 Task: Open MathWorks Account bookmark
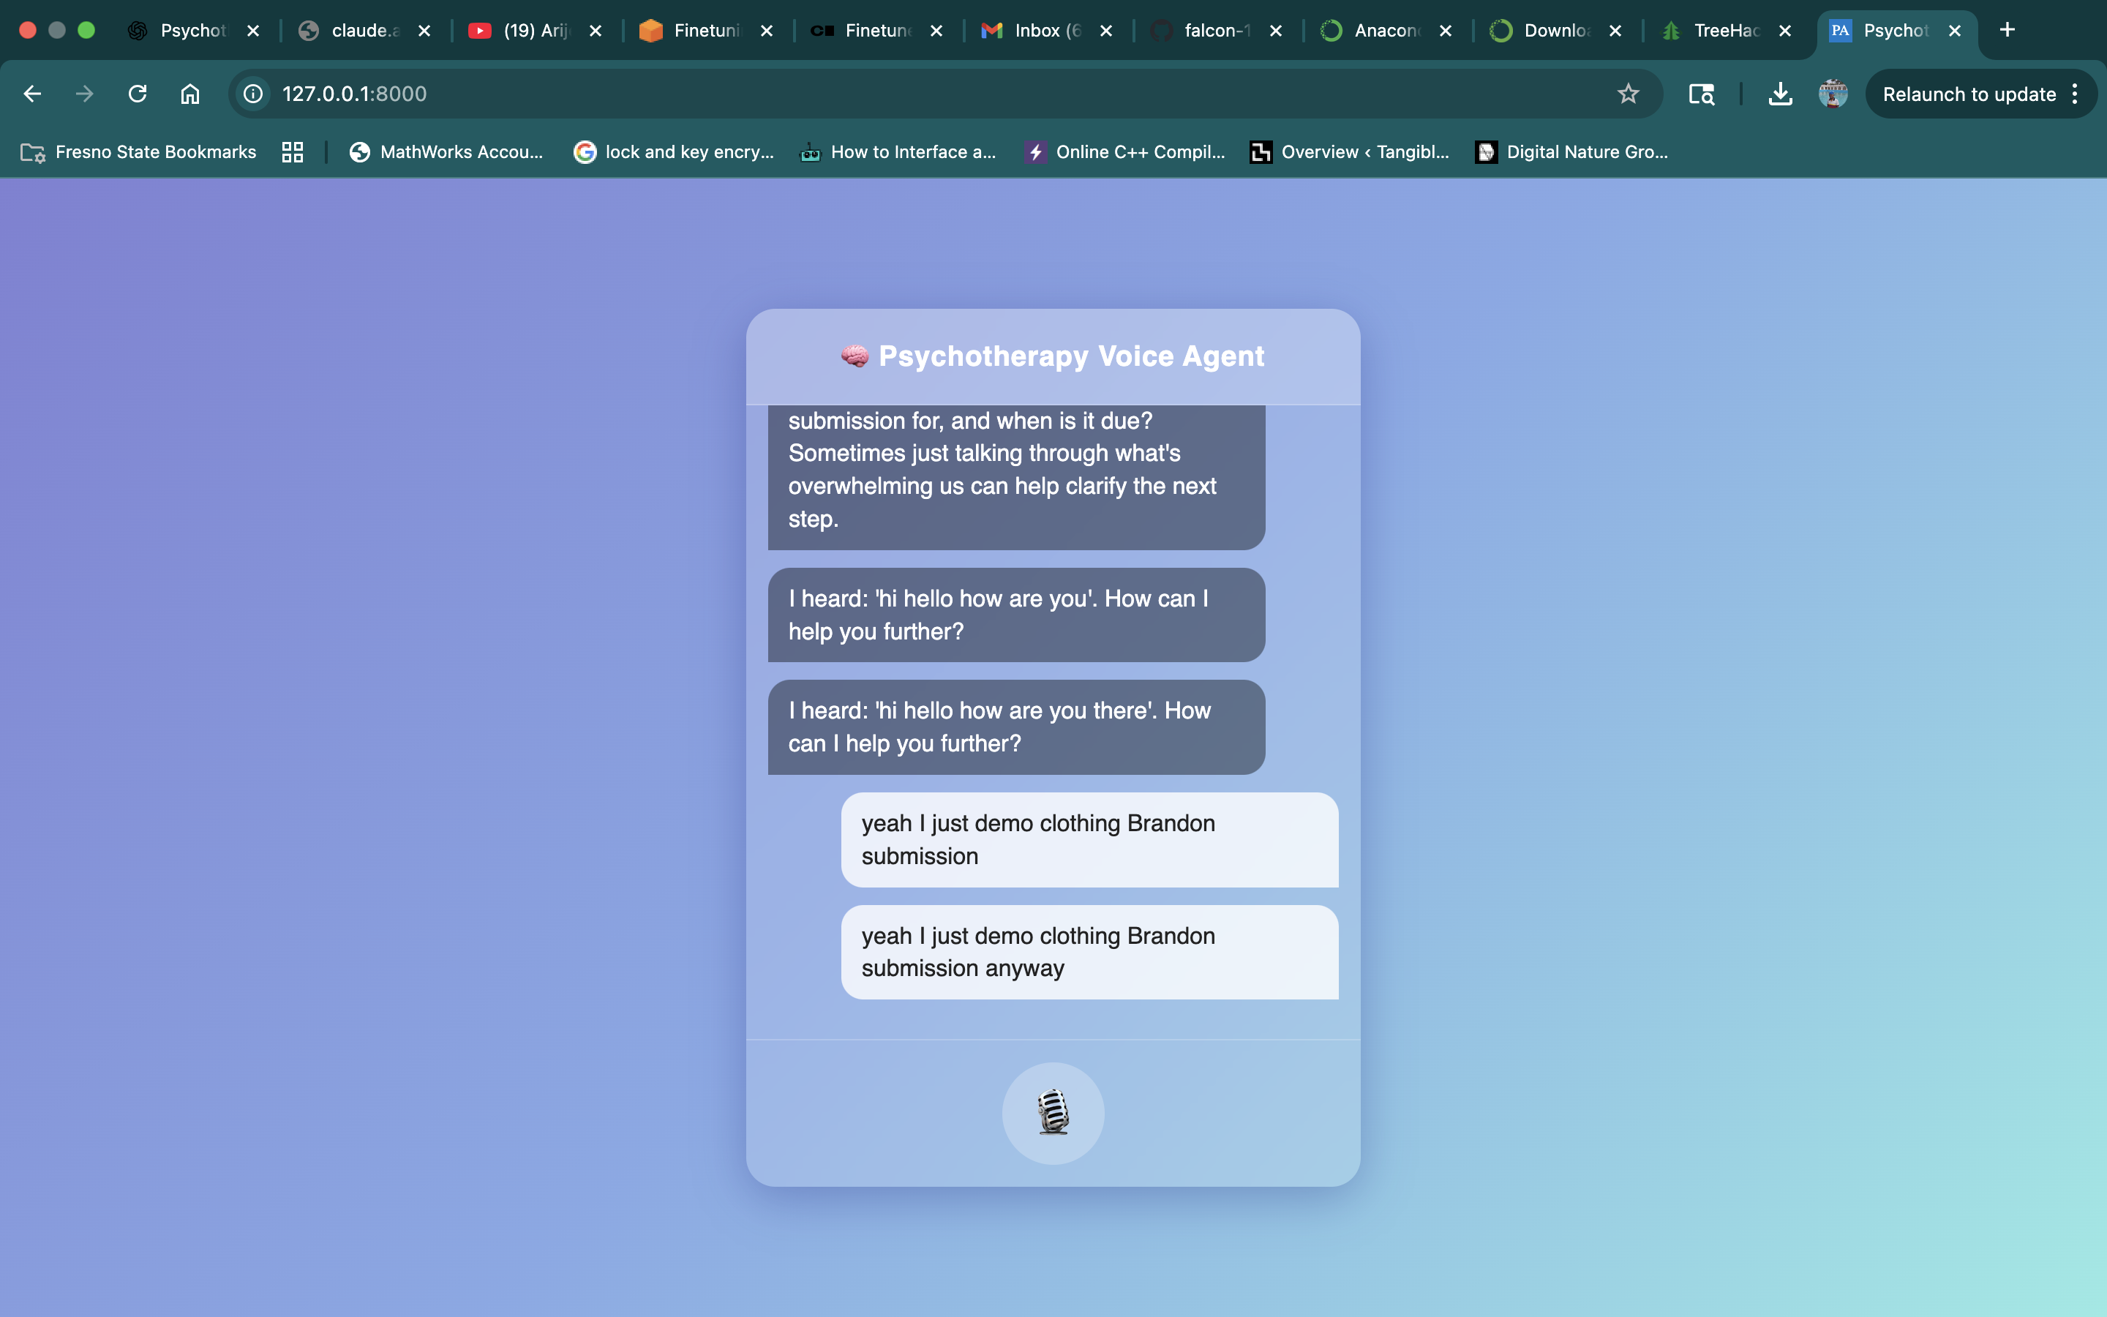(446, 151)
